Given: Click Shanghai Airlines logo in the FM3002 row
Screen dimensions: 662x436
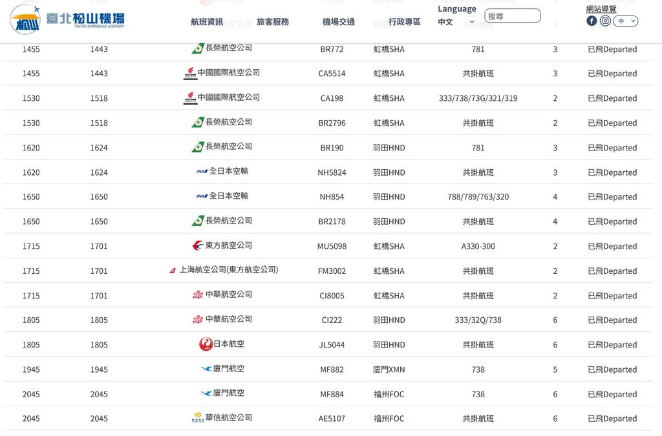Looking at the screenshot, I should point(173,270).
